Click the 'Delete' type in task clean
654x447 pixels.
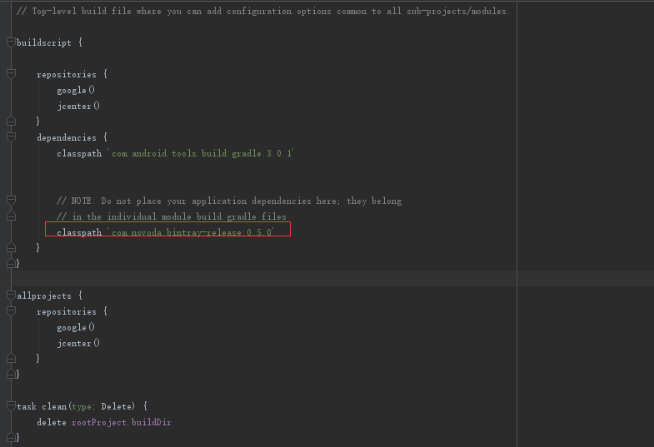point(117,406)
